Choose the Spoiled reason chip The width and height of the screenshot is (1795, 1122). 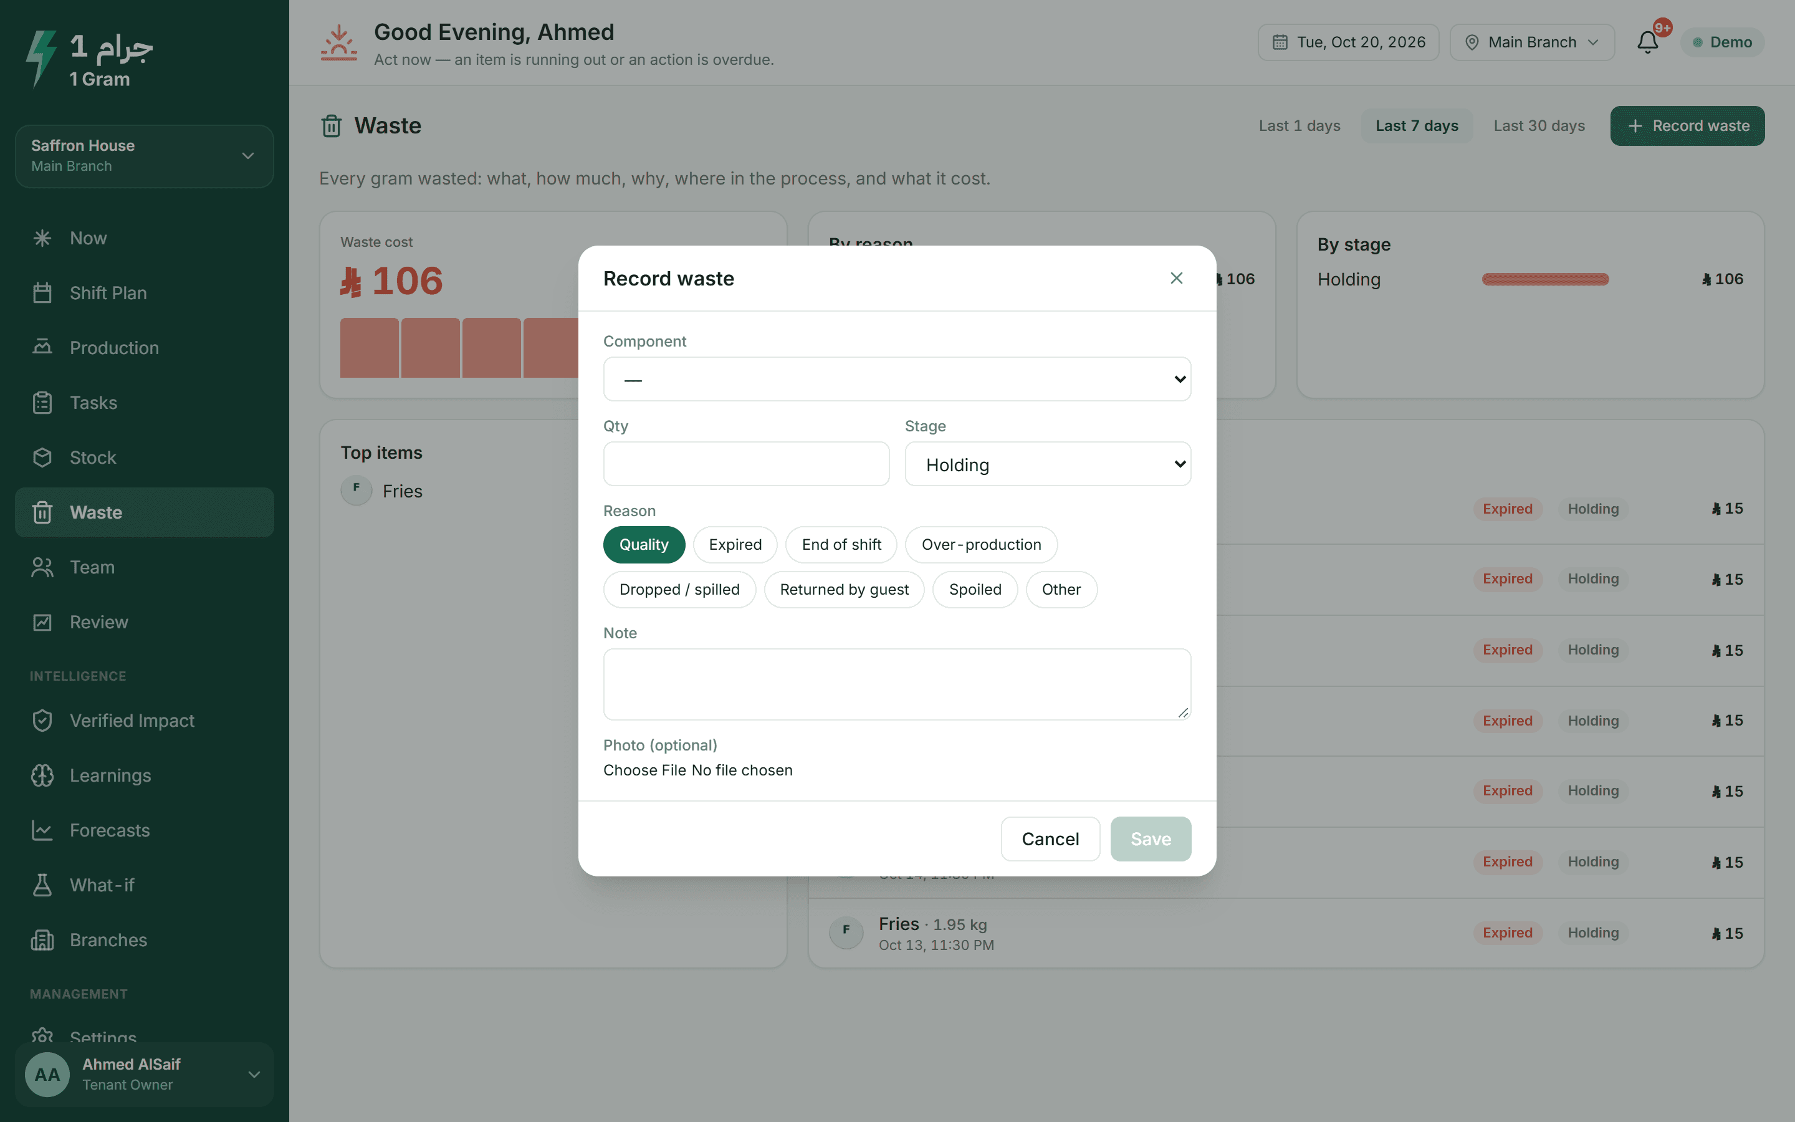coord(975,589)
